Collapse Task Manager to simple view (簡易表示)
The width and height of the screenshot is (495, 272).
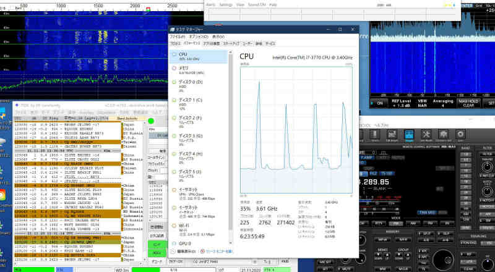[186, 252]
